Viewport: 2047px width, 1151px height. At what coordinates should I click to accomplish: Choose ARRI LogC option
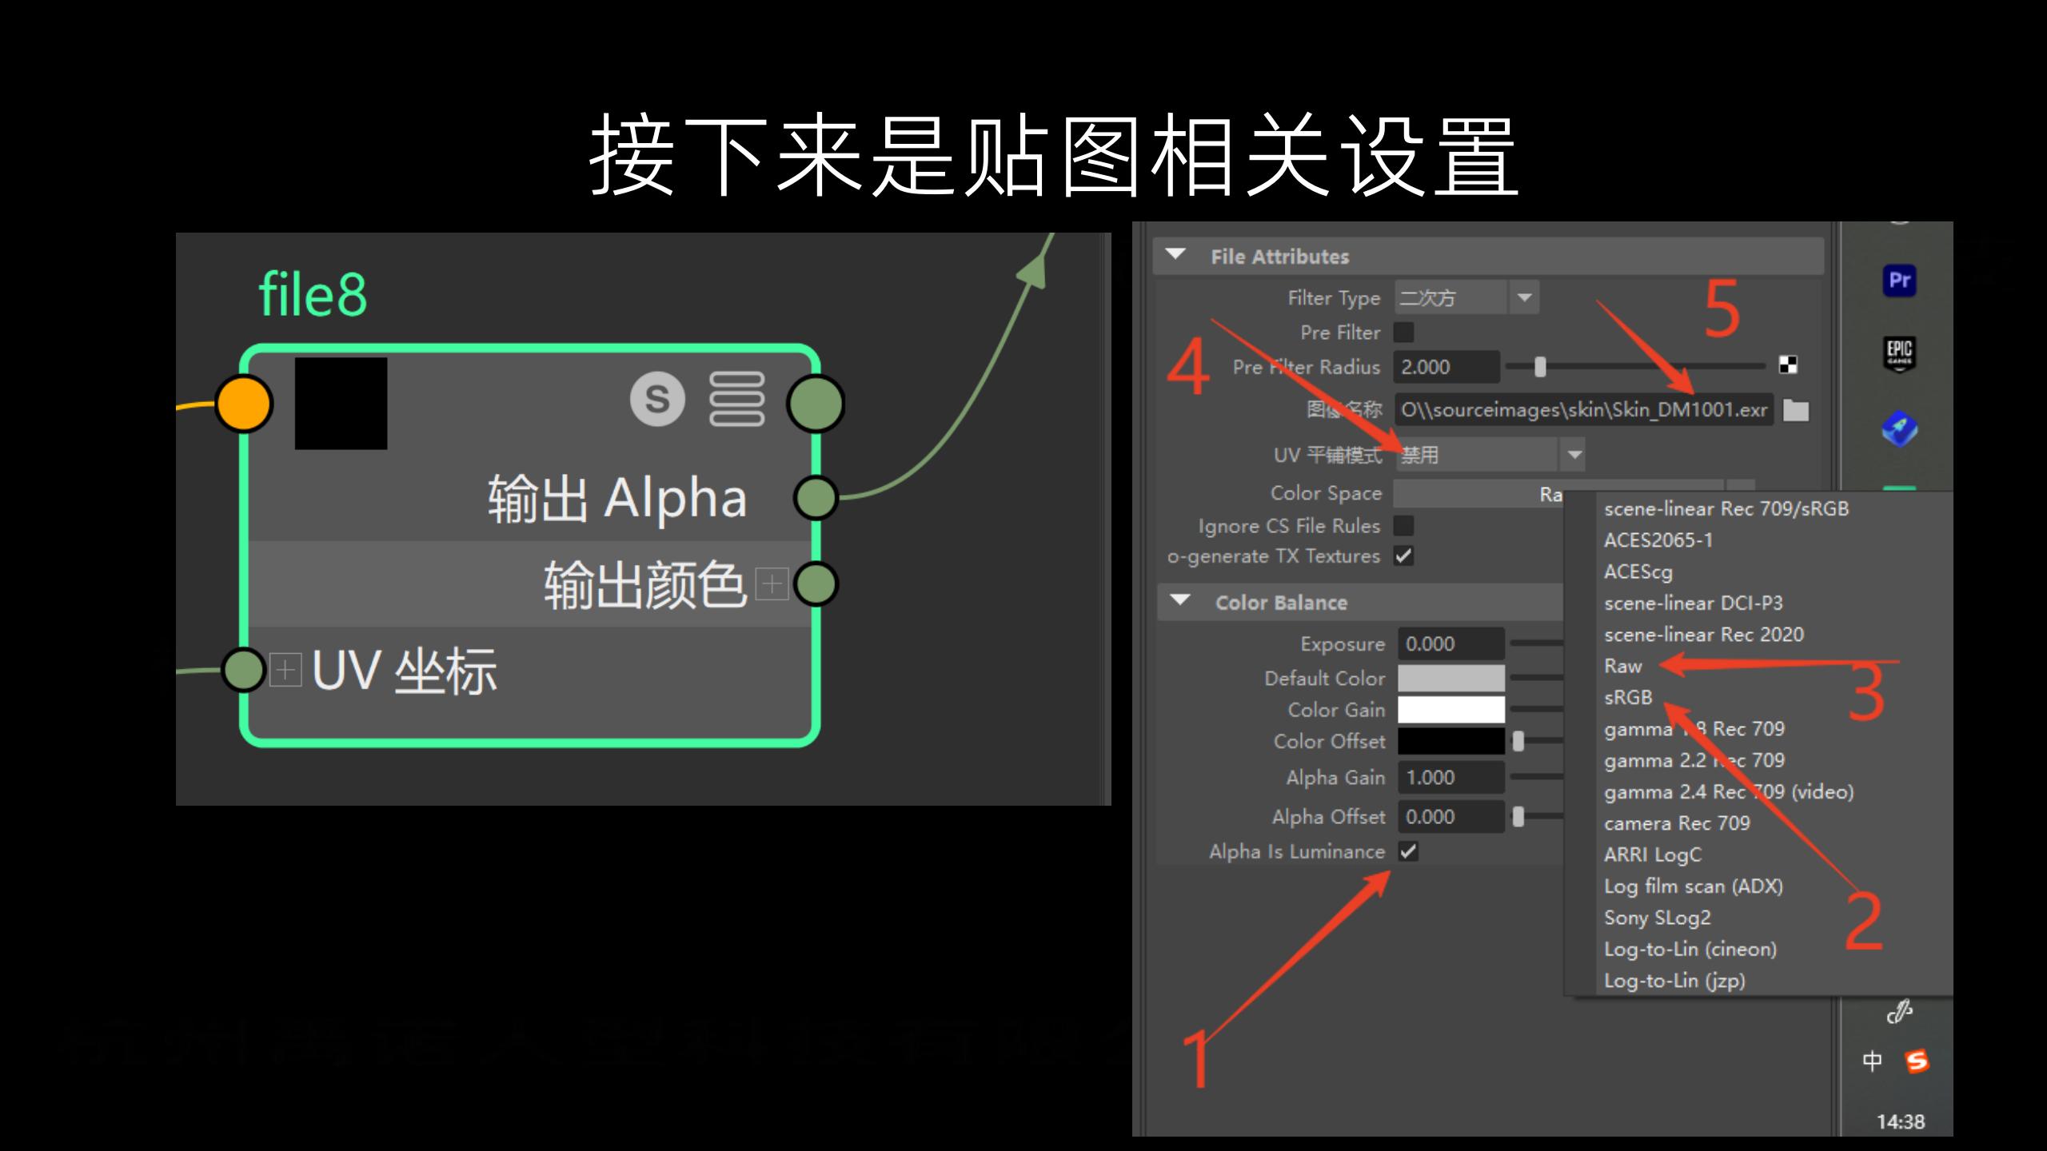pyautogui.click(x=1652, y=854)
